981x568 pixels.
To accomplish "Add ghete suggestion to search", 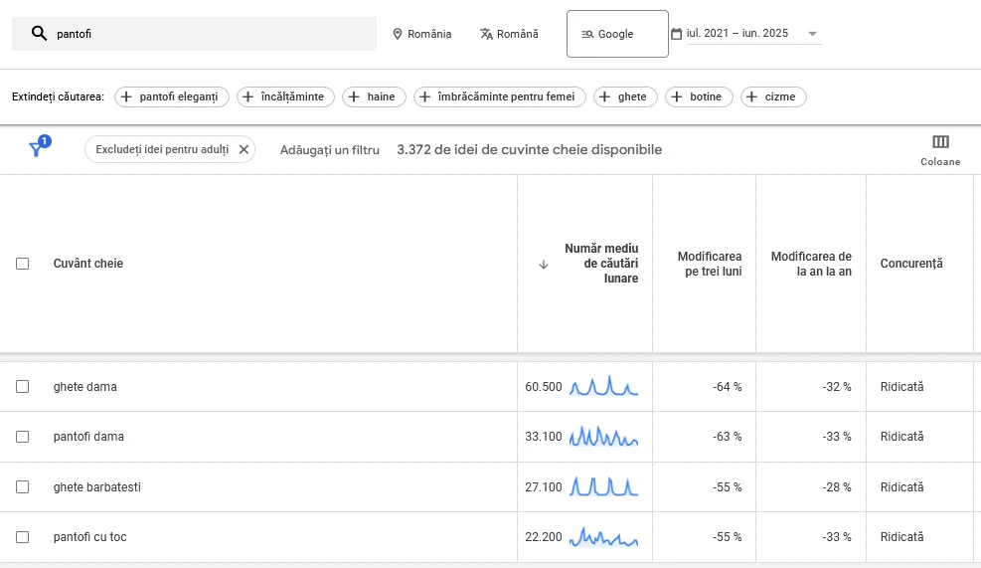I will coord(625,97).
